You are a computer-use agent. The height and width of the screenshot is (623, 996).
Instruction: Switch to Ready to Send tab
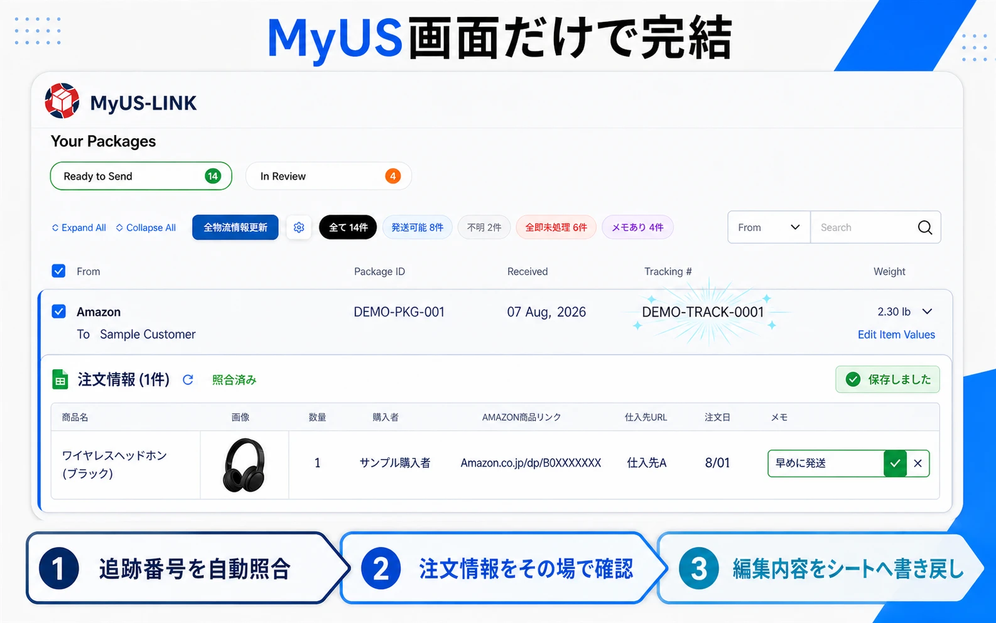pos(141,176)
